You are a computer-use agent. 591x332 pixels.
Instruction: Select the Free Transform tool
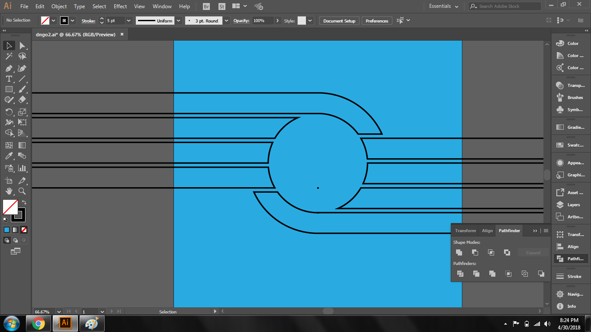click(x=22, y=122)
